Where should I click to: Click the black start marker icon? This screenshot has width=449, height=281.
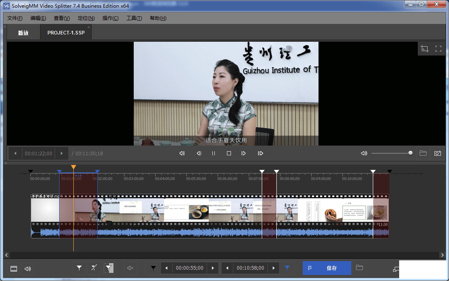(x=154, y=268)
